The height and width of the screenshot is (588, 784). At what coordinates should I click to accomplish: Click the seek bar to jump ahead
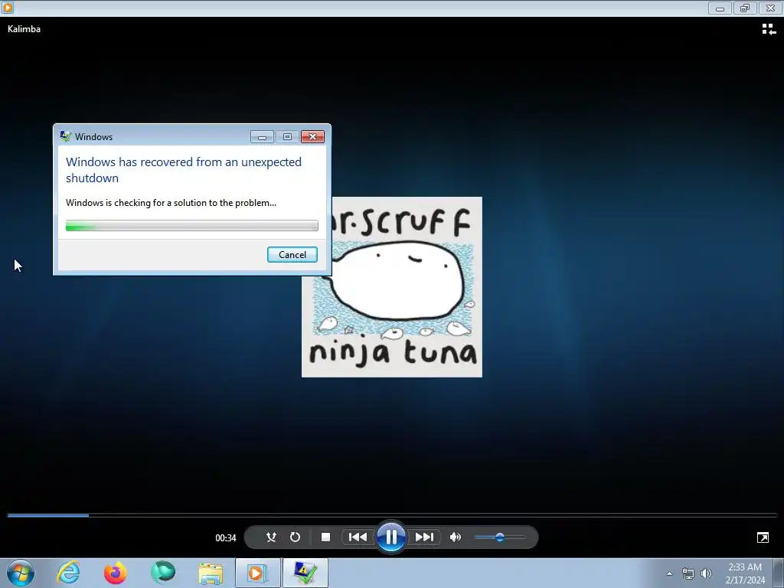pos(392,514)
